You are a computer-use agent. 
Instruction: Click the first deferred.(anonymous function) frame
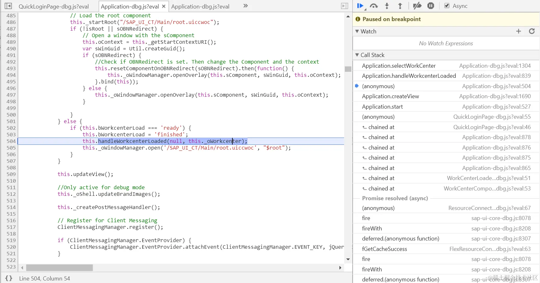click(446, 239)
